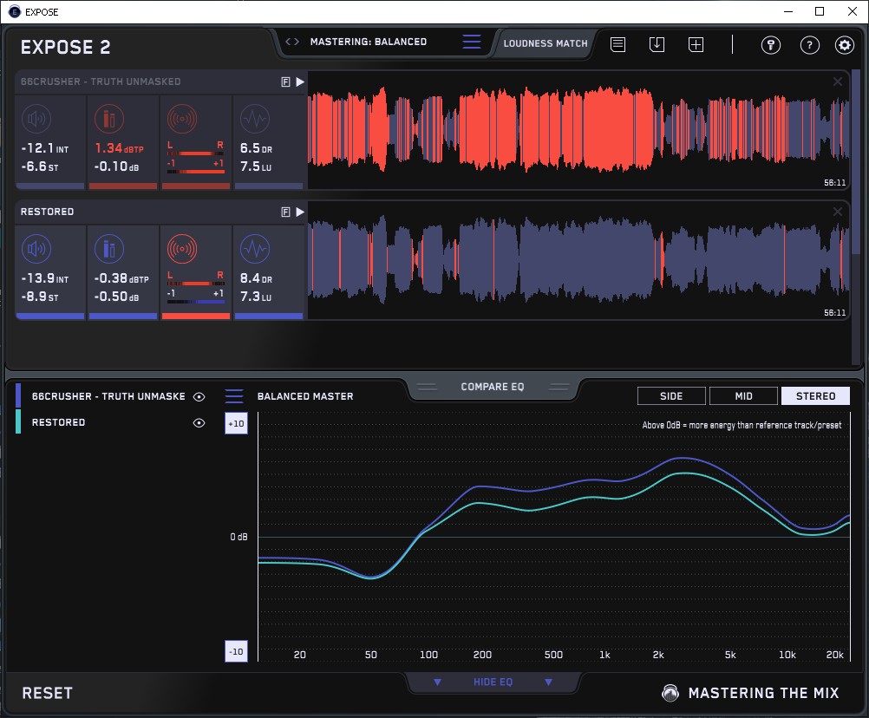Click the 6.5 DR value on 66Crusher track

[256, 148]
